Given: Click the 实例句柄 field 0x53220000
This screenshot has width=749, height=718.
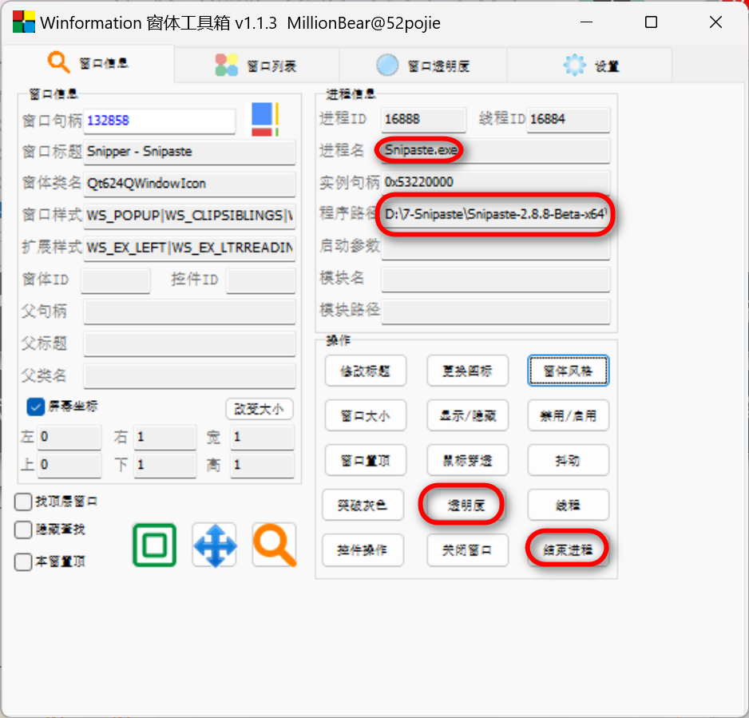Looking at the screenshot, I should pos(495,183).
